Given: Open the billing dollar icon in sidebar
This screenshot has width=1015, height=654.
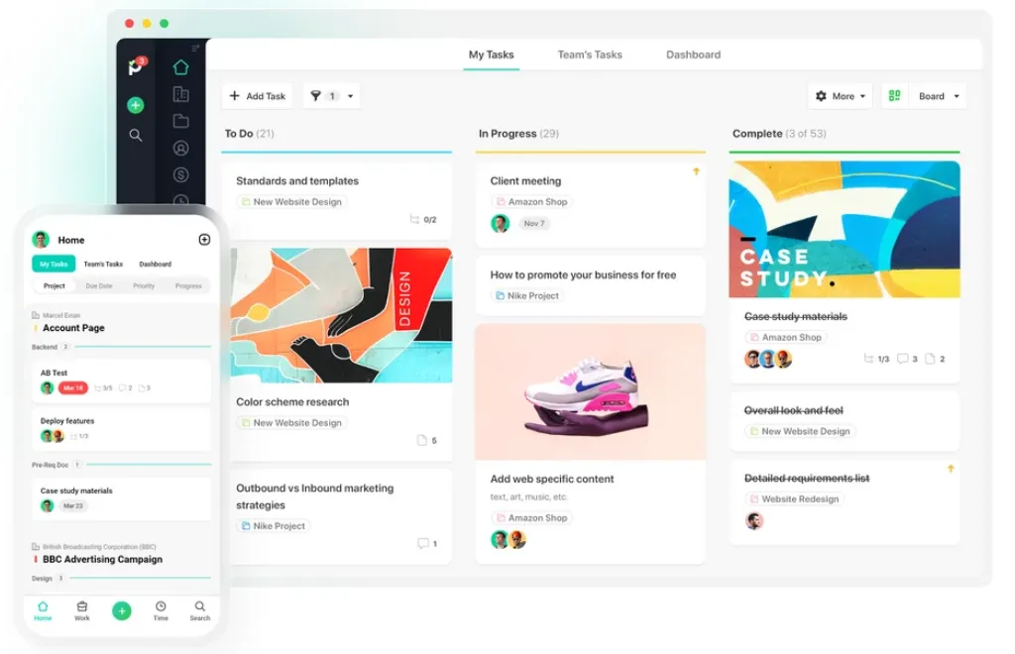Looking at the screenshot, I should tap(180, 174).
